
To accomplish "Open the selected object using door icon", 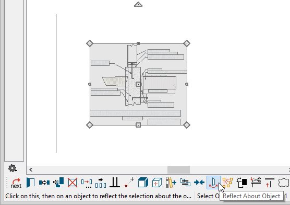I will pos(31,183).
